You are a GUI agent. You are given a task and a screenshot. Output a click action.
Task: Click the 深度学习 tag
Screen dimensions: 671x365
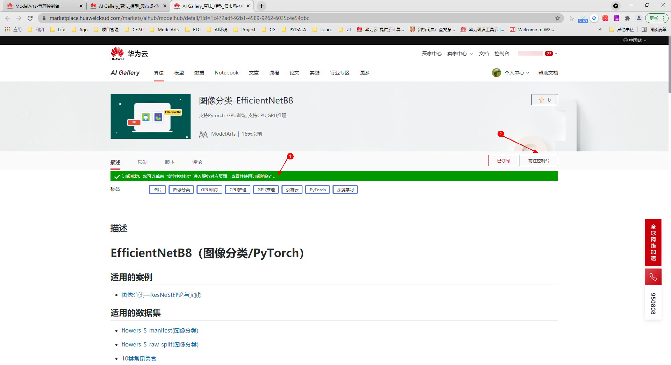(345, 189)
